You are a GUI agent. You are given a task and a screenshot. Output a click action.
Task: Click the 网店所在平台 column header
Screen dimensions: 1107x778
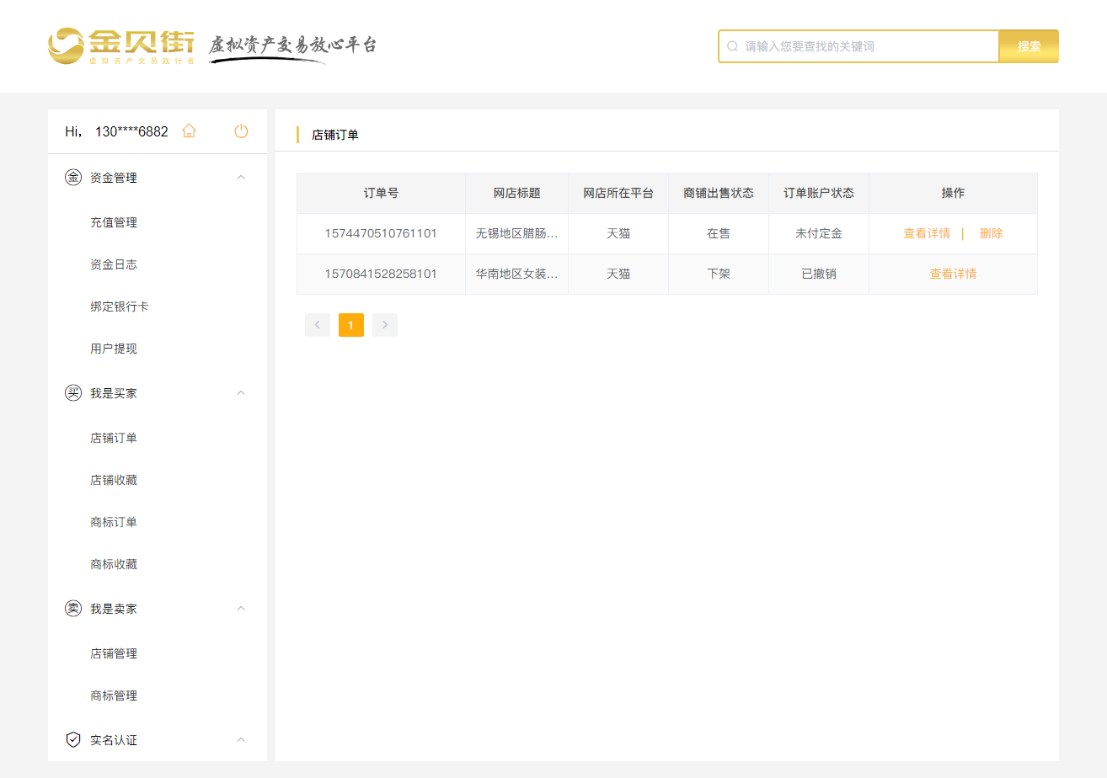click(618, 193)
